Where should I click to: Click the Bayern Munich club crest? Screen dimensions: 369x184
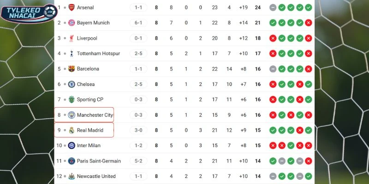[71, 23]
